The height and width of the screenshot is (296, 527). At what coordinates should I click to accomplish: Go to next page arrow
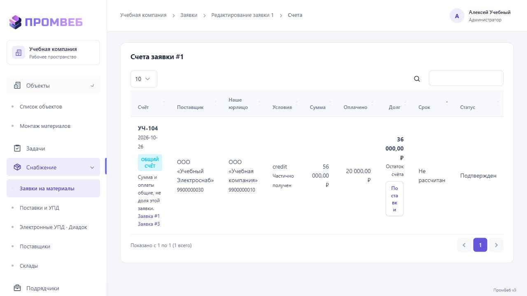pyautogui.click(x=496, y=245)
